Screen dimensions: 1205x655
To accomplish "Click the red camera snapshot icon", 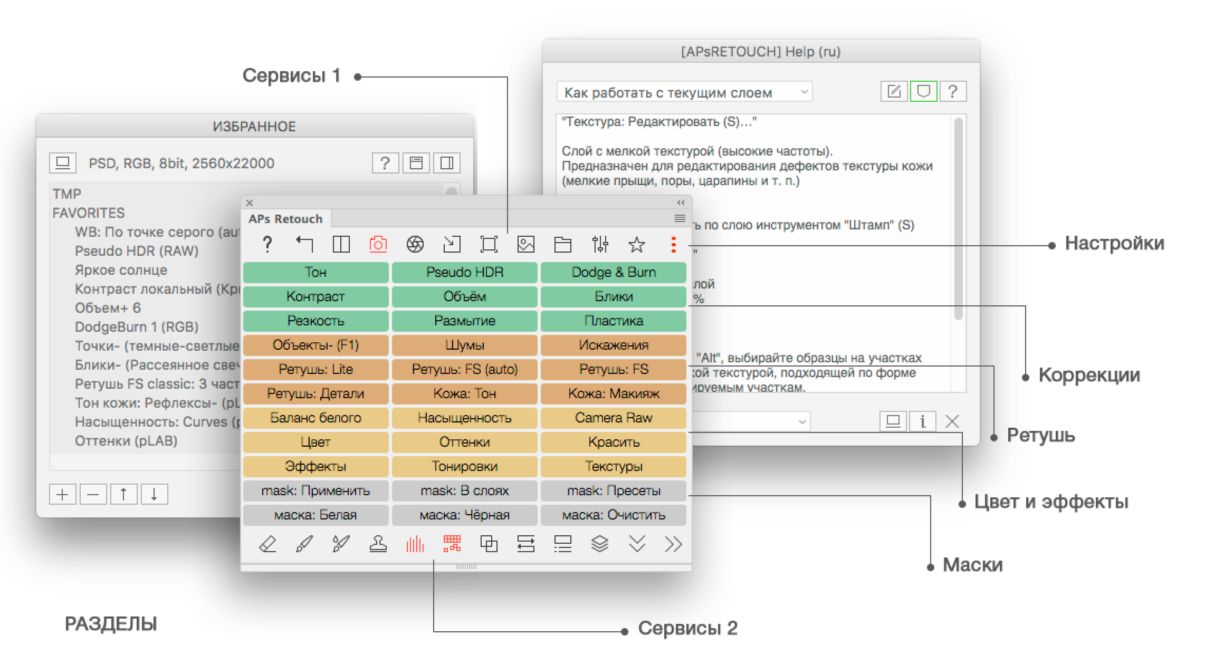I will point(378,244).
